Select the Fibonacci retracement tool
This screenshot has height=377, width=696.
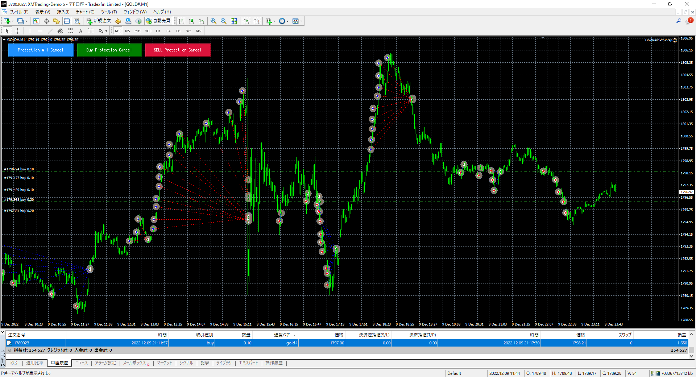point(71,31)
